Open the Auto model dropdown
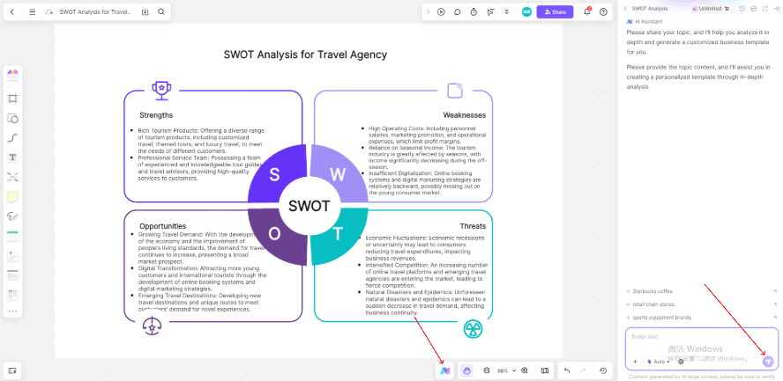The width and height of the screenshot is (783, 381). tap(660, 362)
